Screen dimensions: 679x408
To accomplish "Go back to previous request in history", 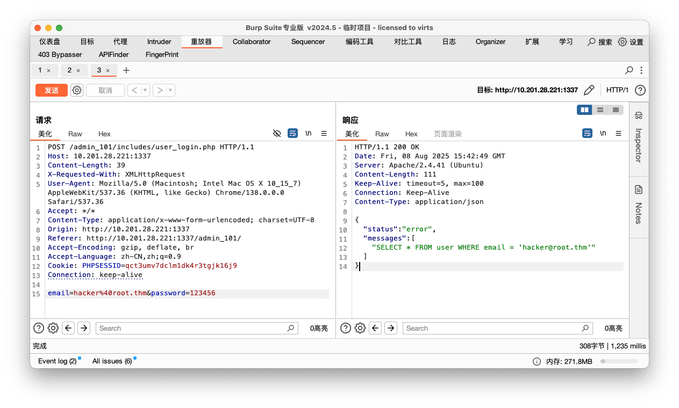I will [x=134, y=90].
